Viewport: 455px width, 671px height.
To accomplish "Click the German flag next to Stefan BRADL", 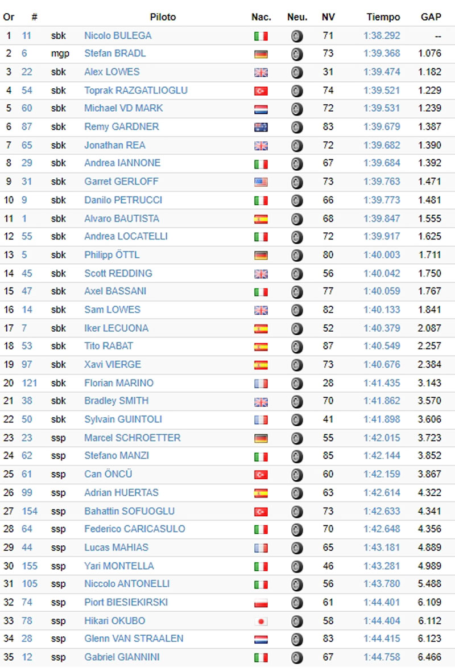I will (260, 54).
